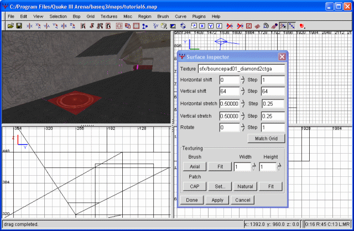This screenshot has height=231, width=354.
Task: Close the Surface Inspector dialog
Action: pos(282,56)
